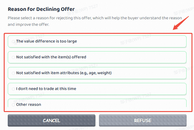Click the 'Reason for Declining Offer' heading
194x130 pixels.
[x=41, y=9]
